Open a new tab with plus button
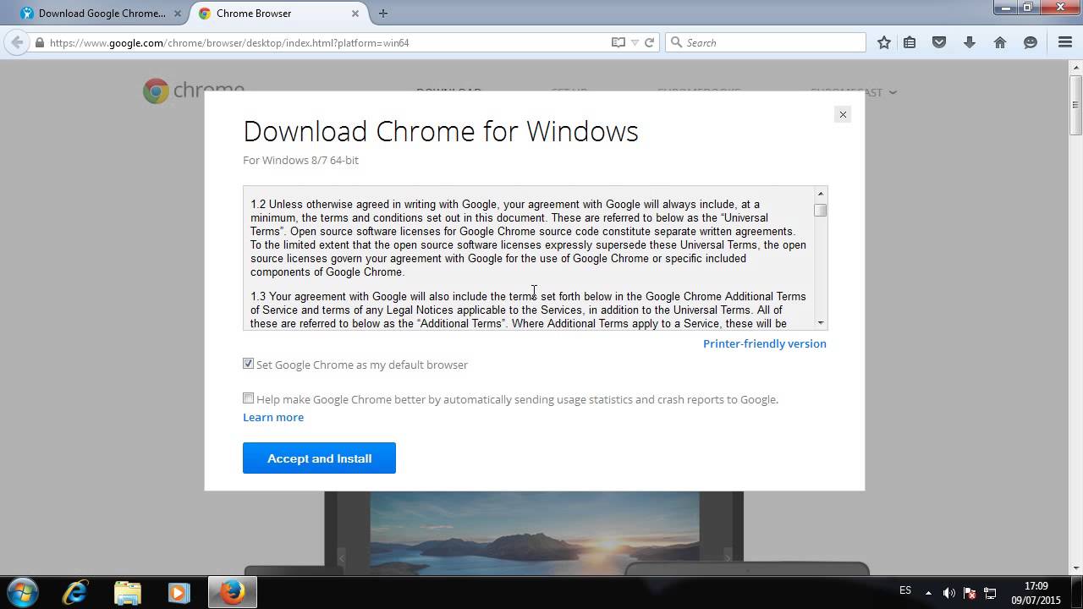The height and width of the screenshot is (609, 1083). click(383, 14)
